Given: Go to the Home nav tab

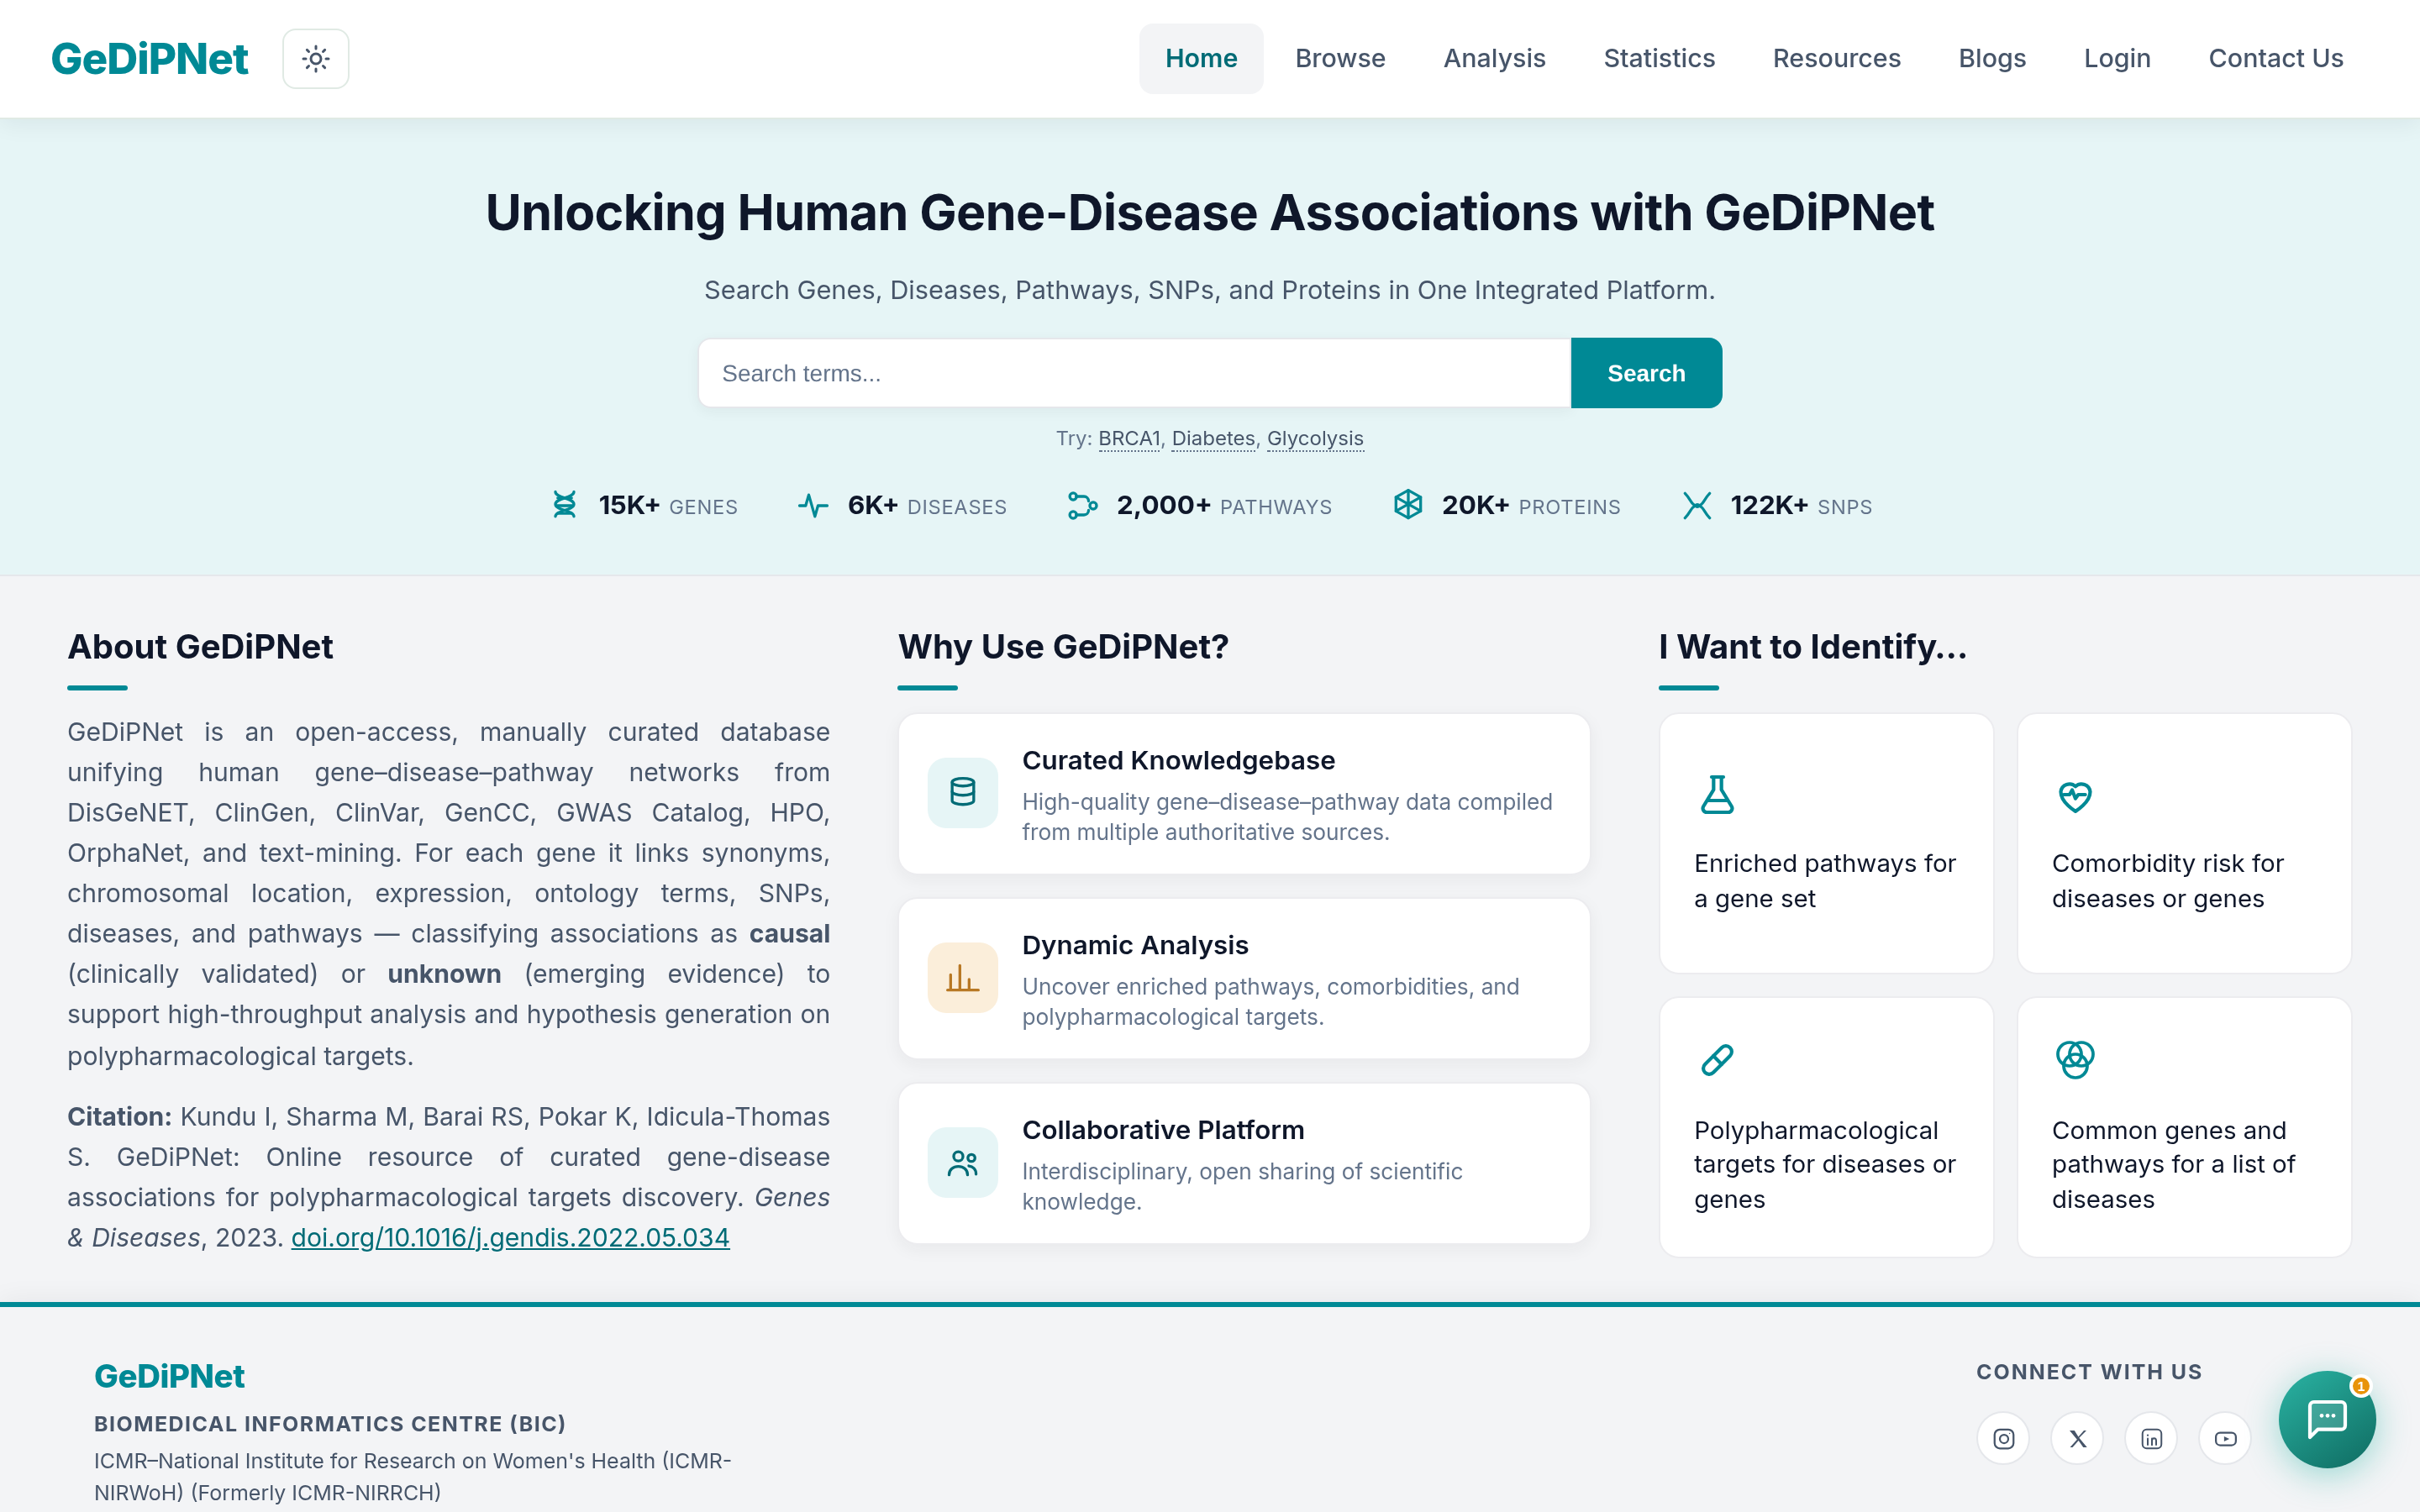Looking at the screenshot, I should pyautogui.click(x=1201, y=58).
